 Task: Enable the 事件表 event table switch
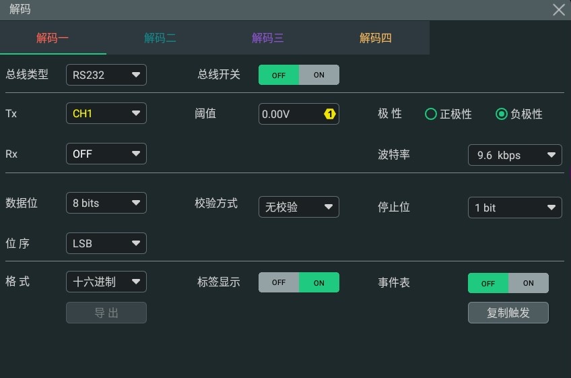point(529,283)
